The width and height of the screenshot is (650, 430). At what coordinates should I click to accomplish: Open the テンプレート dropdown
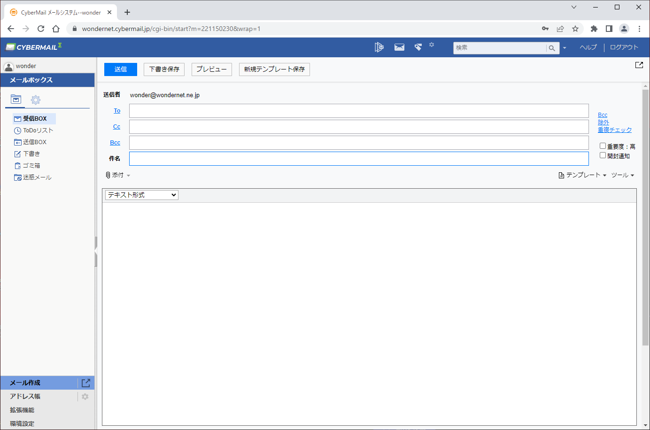click(582, 175)
